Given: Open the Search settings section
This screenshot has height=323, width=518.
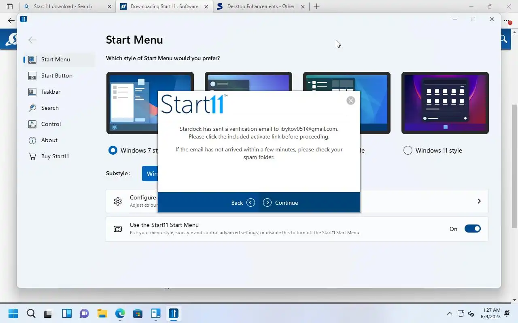Looking at the screenshot, I should point(59,108).
